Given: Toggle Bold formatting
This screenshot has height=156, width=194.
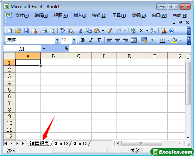Looking at the screenshot, I should [x=83, y=40].
